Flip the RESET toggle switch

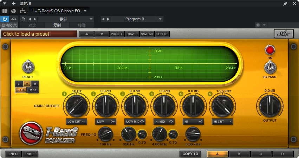[x=28, y=67]
